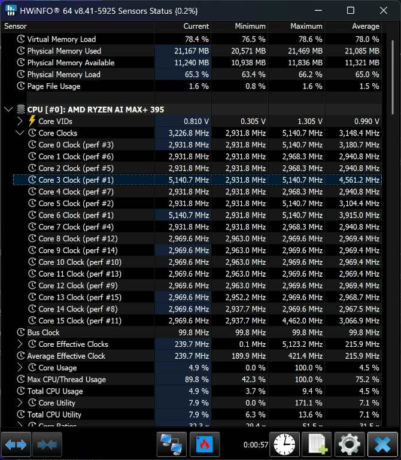This screenshot has height=460, width=401.
Task: Click the collapse columns arrows button
Action: tap(47, 444)
